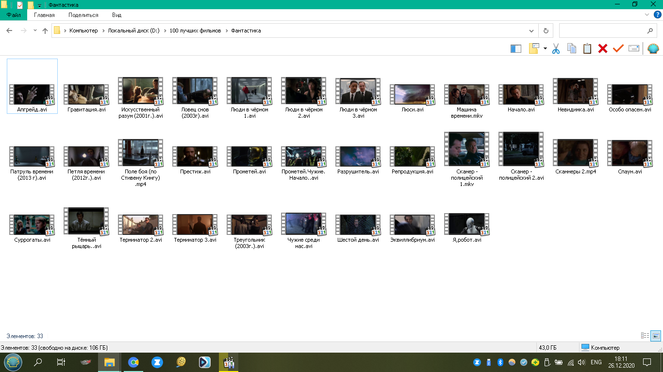Click the Copy documents icon
663x372 pixels.
click(x=572, y=48)
